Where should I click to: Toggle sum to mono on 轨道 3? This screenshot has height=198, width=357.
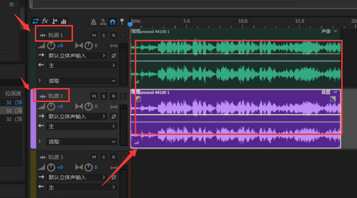pyautogui.click(x=114, y=167)
